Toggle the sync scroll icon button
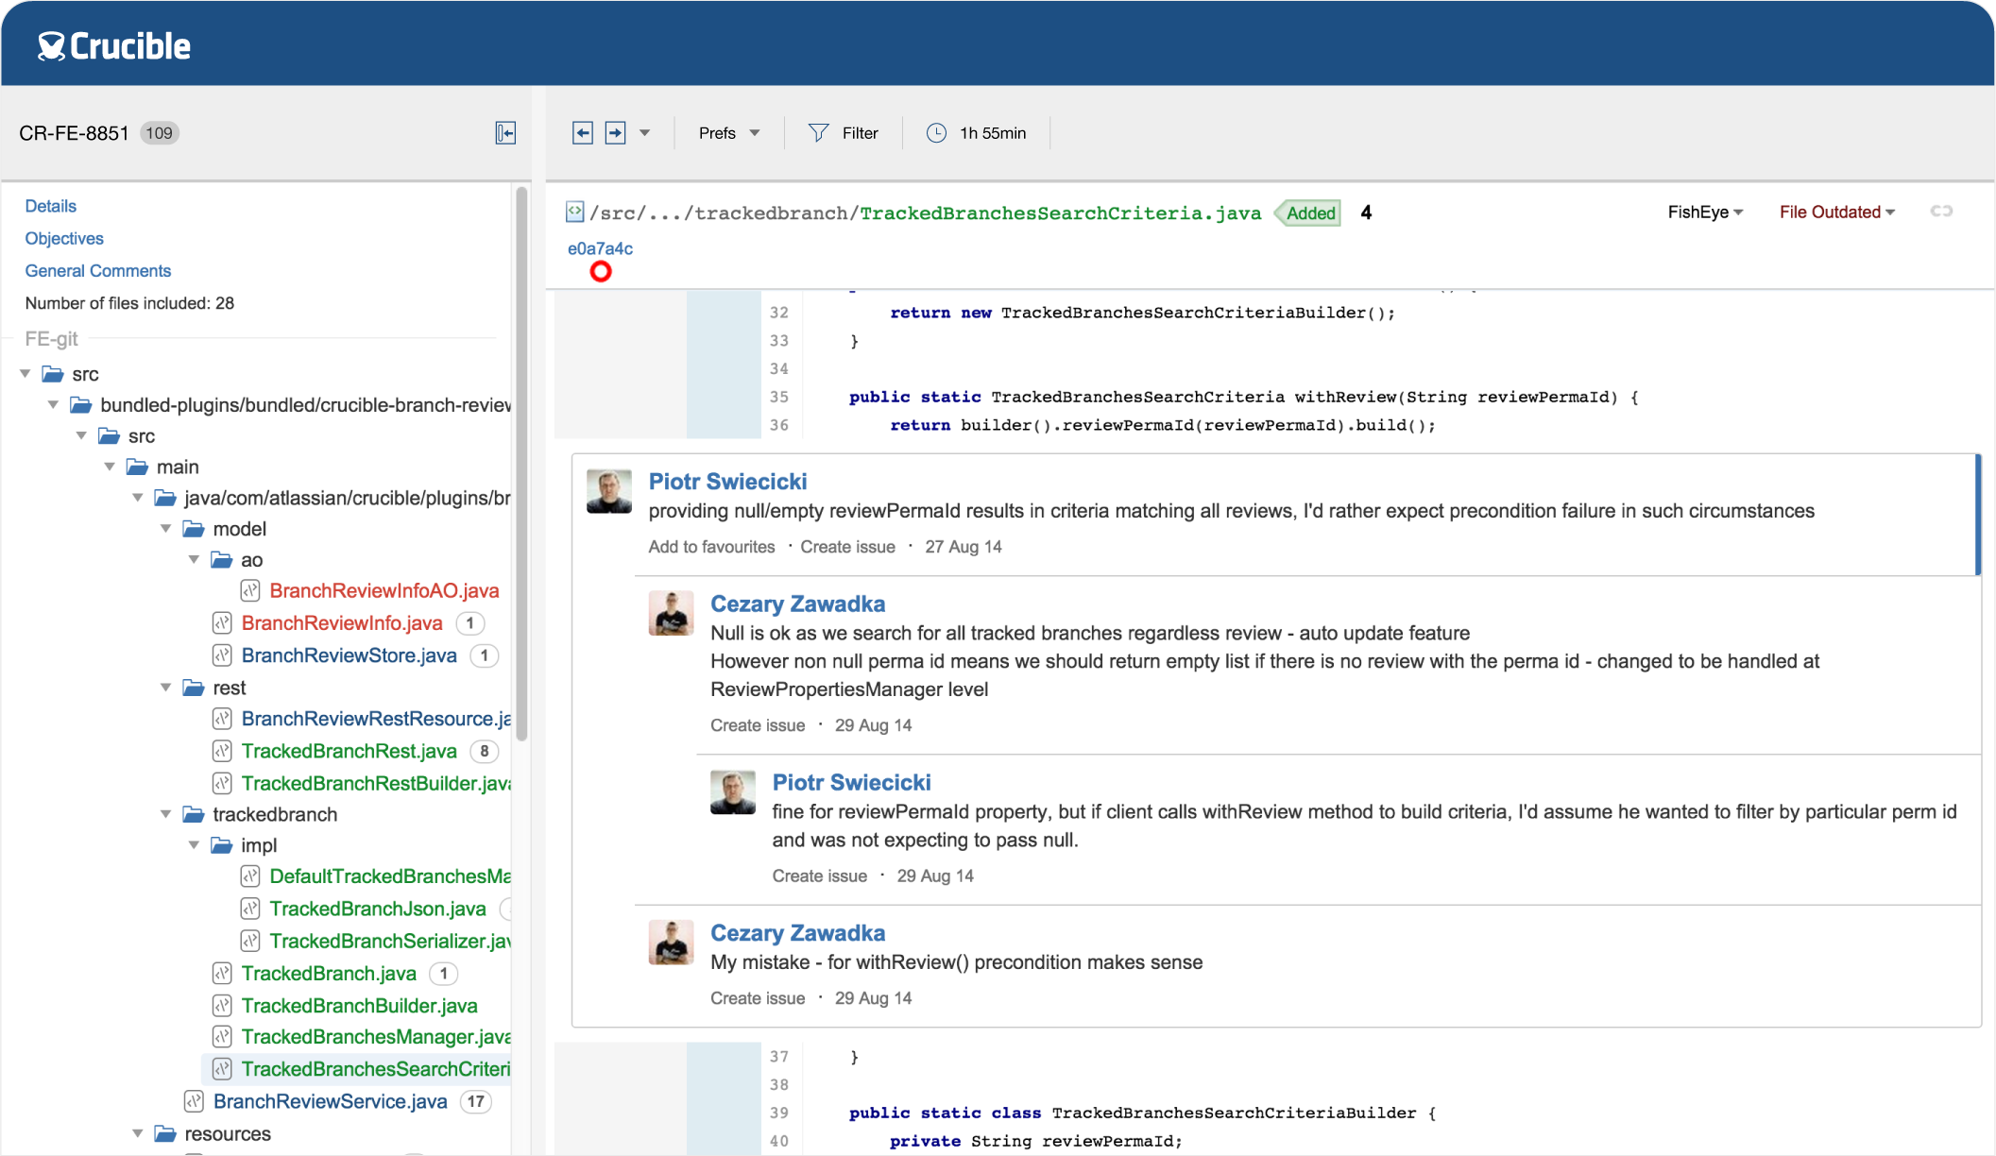This screenshot has height=1156, width=1996. (x=1941, y=212)
